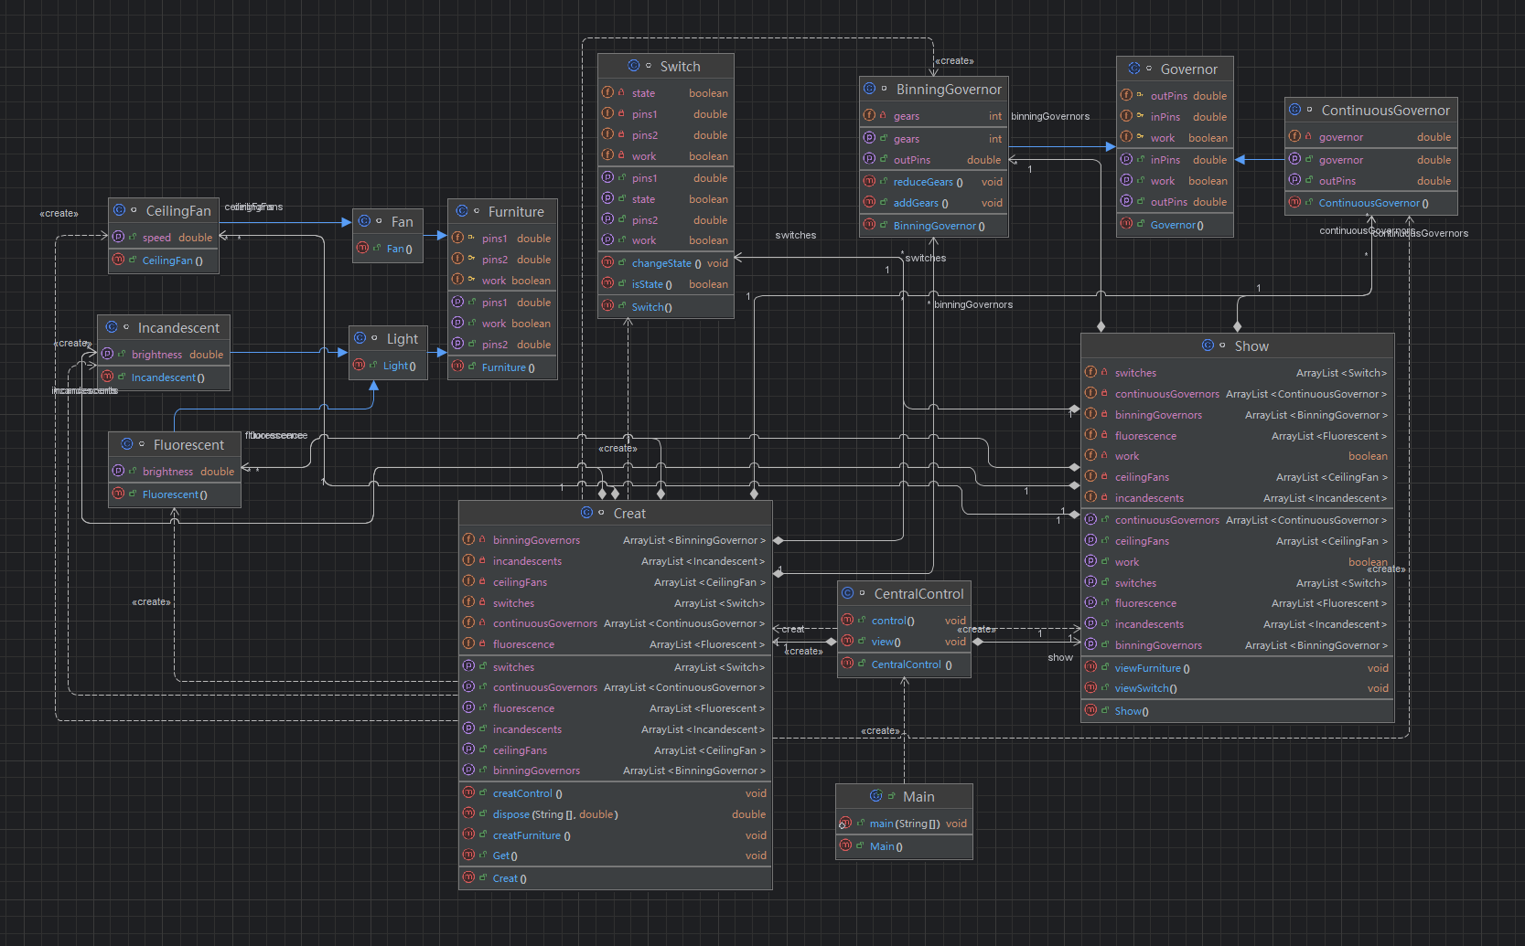Select the Creat class icon
Image resolution: width=1525 pixels, height=946 pixels.
tap(587, 513)
